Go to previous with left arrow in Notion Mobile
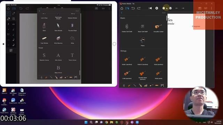This screenshot has height=125, width=223. pos(177,8)
